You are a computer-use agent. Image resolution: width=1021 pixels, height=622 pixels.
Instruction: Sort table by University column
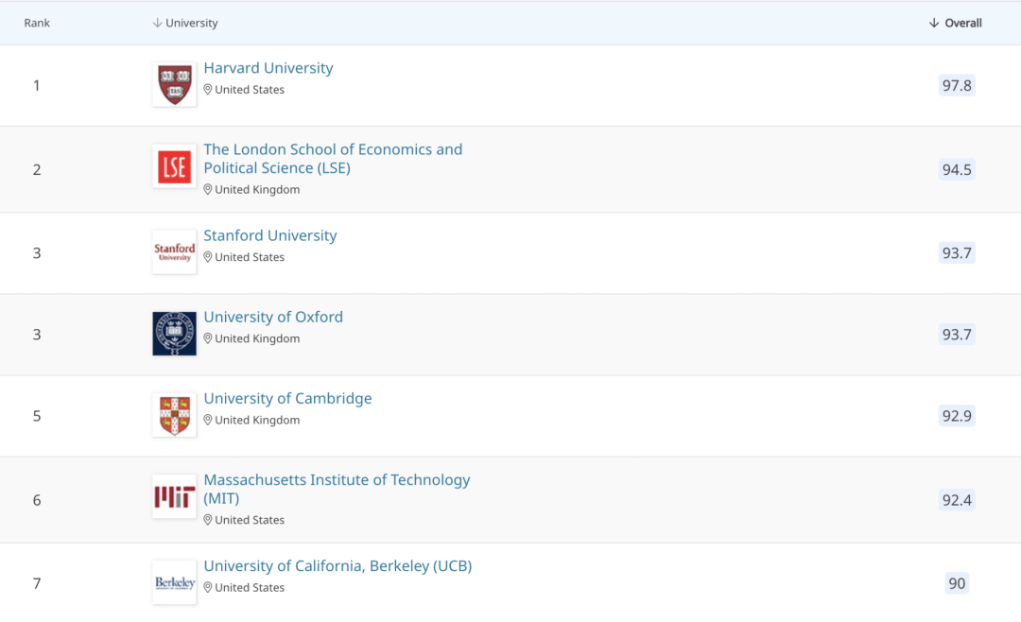185,23
